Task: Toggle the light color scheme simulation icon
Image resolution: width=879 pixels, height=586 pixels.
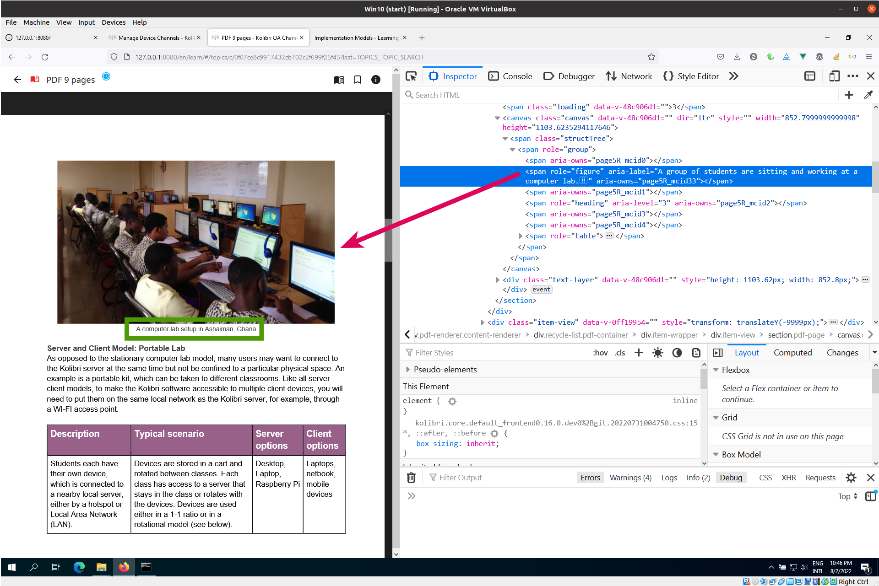Action: pyautogui.click(x=657, y=353)
